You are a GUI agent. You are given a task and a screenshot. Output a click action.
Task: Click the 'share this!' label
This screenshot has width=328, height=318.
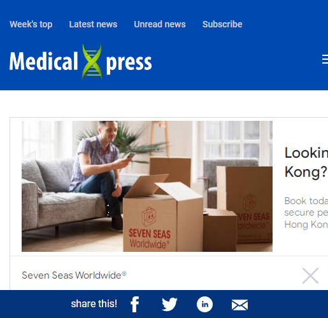point(94,304)
